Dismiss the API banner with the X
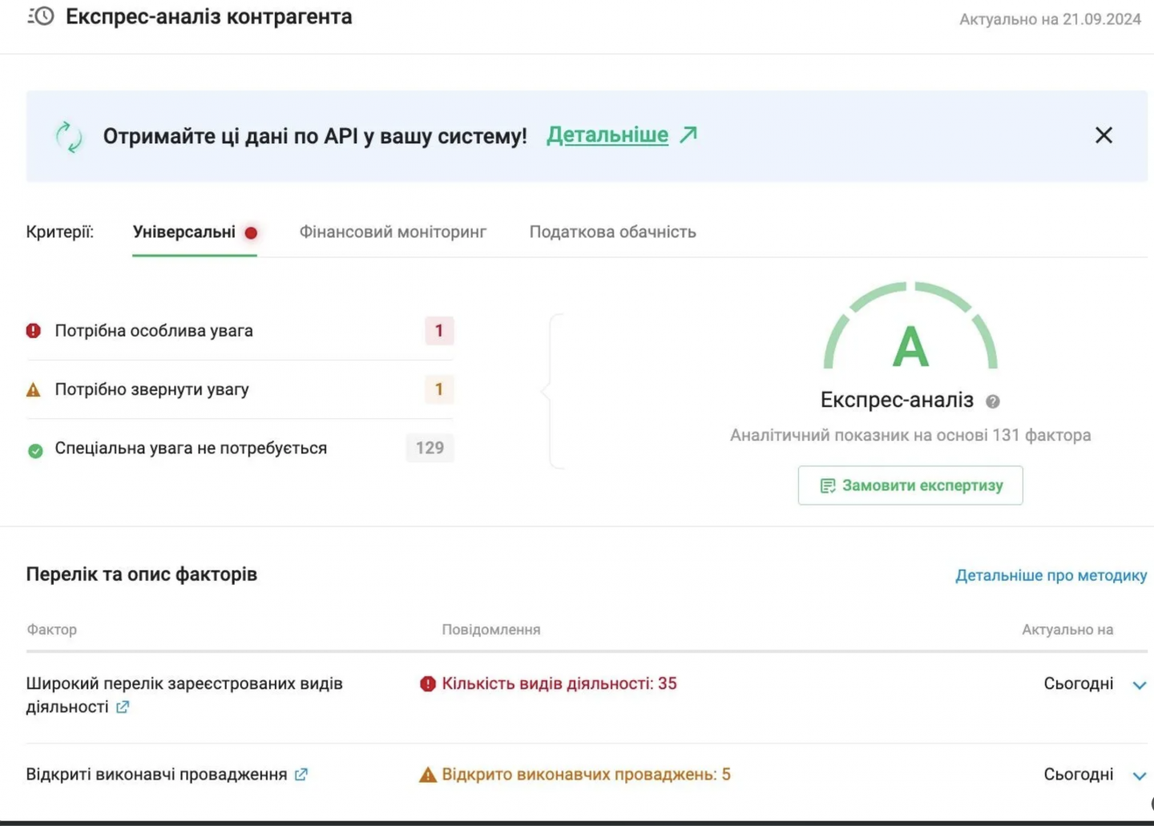Viewport: 1154px width, 826px height. [x=1104, y=135]
